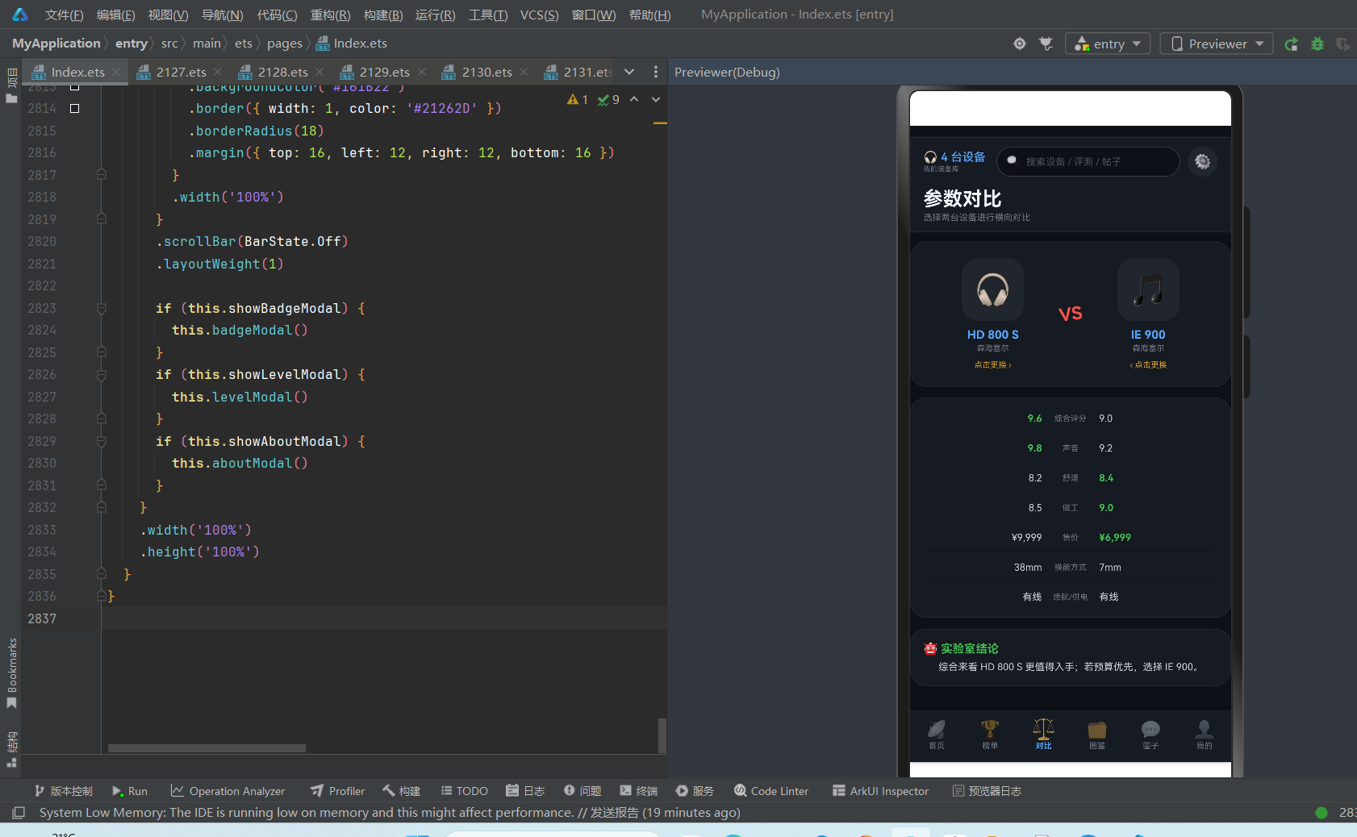Open the Structure side panel
This screenshot has height=837, width=1357.
[11, 749]
